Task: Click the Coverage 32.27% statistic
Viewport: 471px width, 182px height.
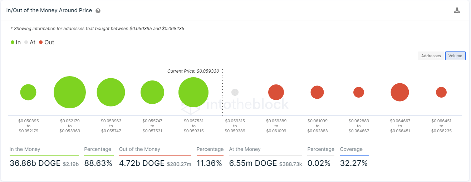Action: [354, 163]
